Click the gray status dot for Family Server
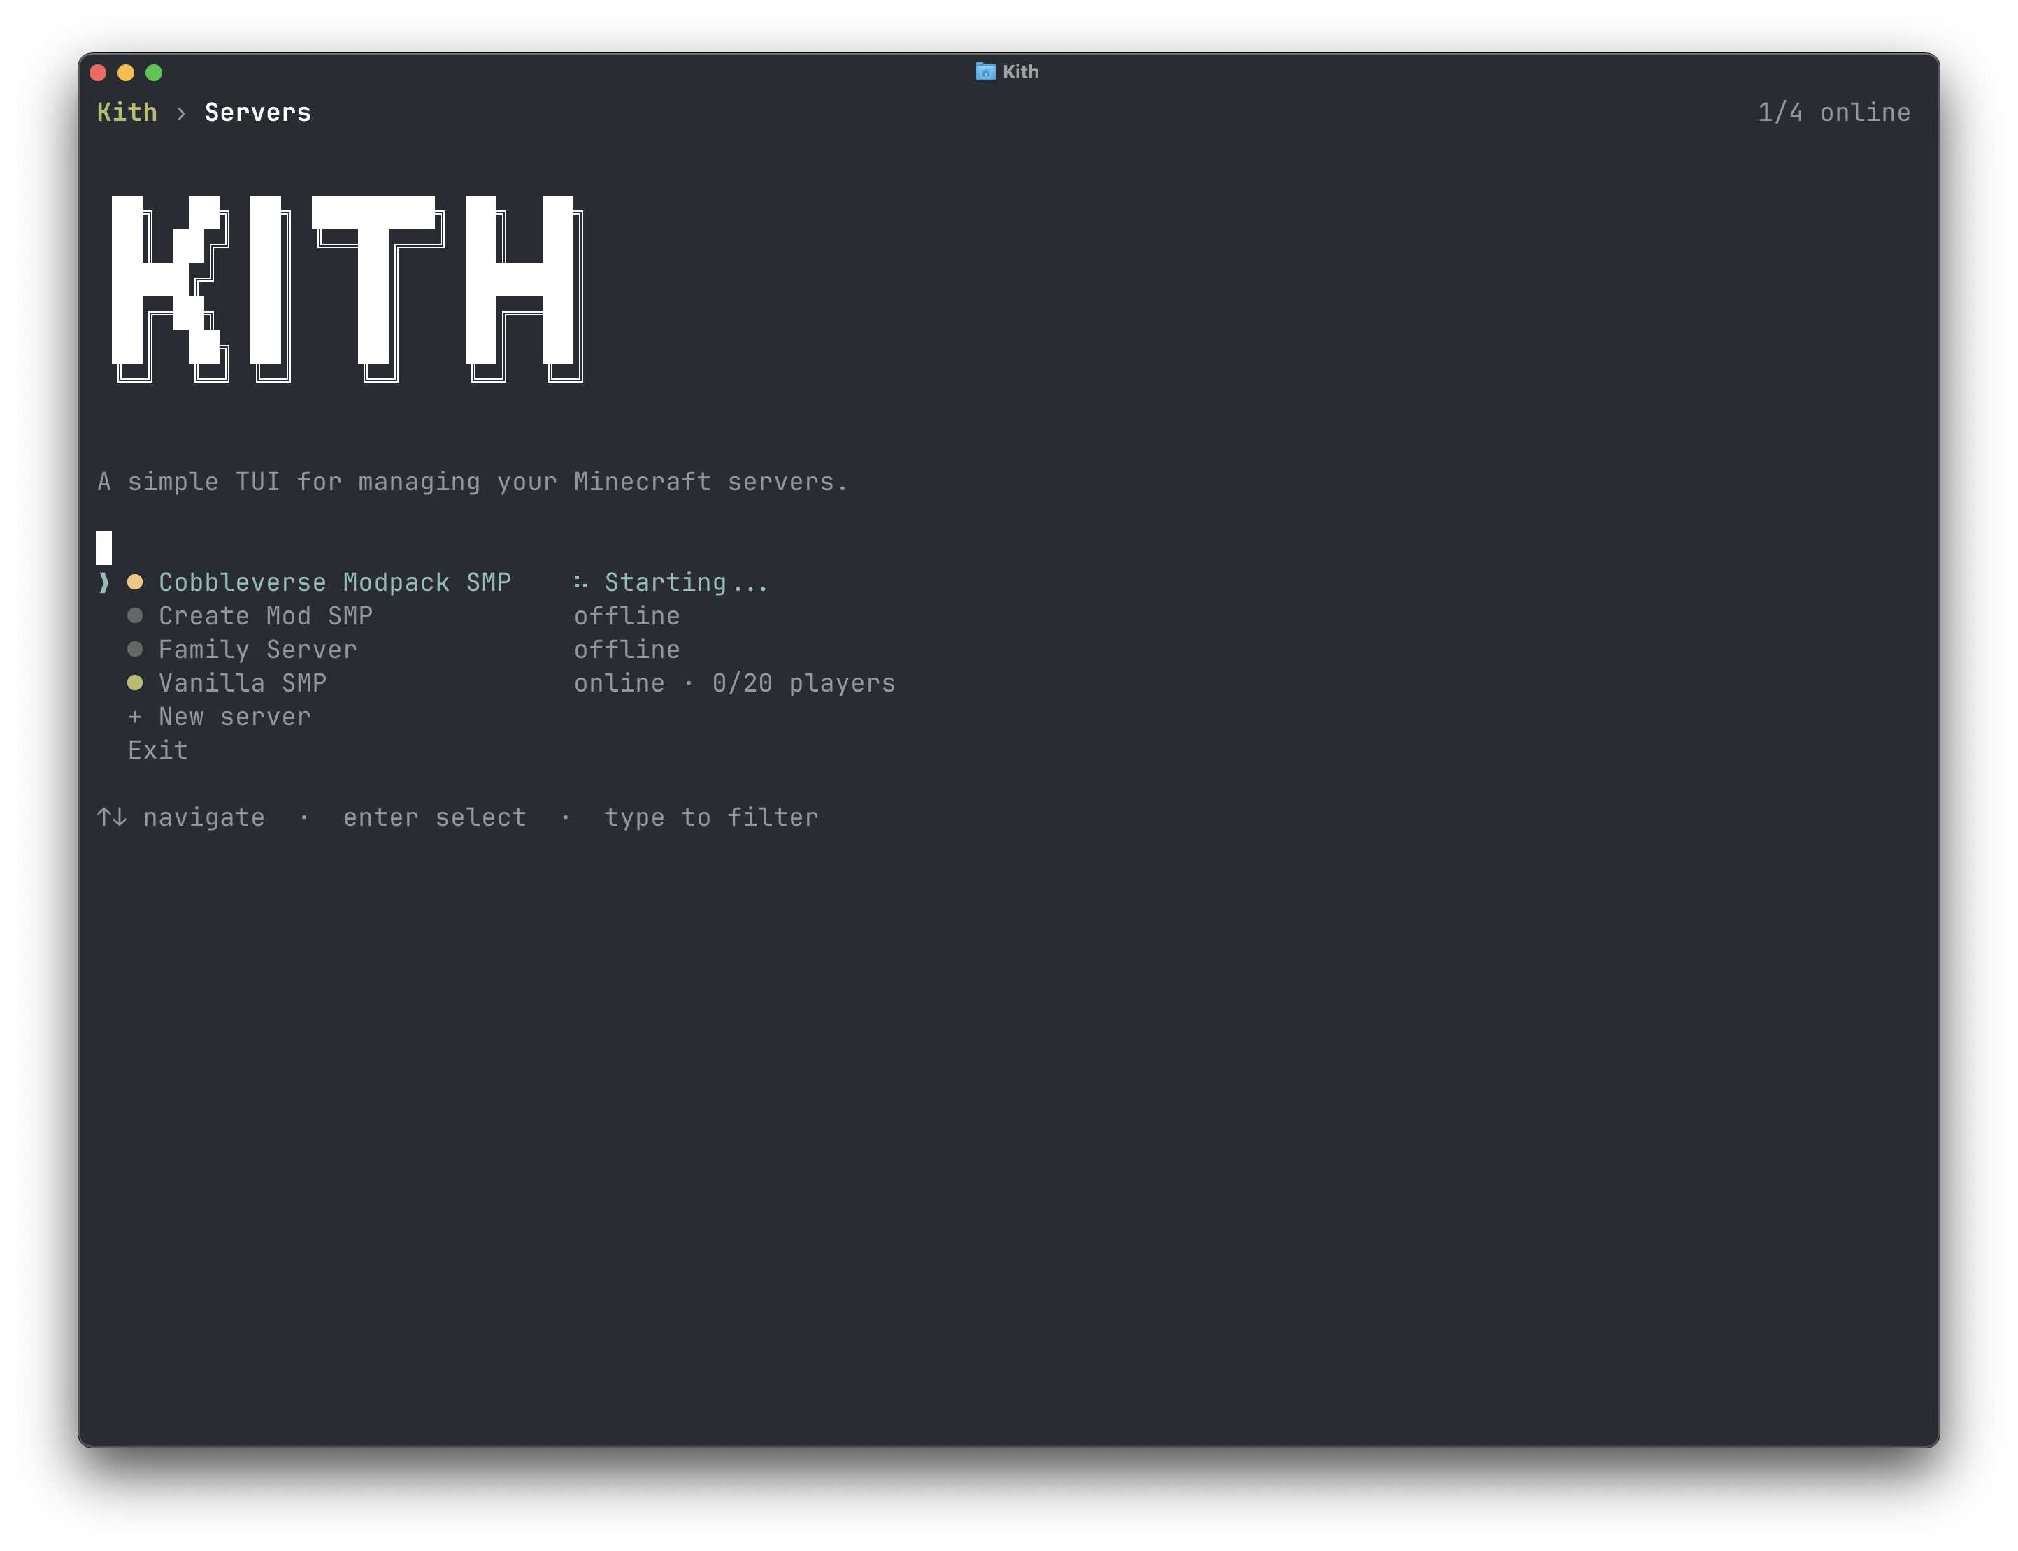 point(135,649)
